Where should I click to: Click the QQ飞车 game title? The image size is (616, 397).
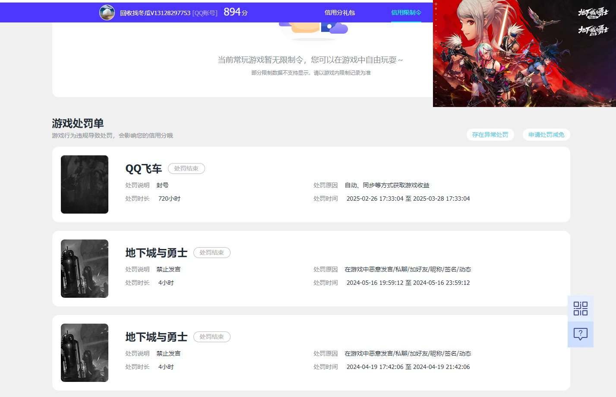pyautogui.click(x=143, y=169)
